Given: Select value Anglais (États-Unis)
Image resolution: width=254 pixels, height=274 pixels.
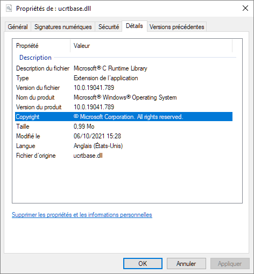Looking at the screenshot, I should [98, 146].
